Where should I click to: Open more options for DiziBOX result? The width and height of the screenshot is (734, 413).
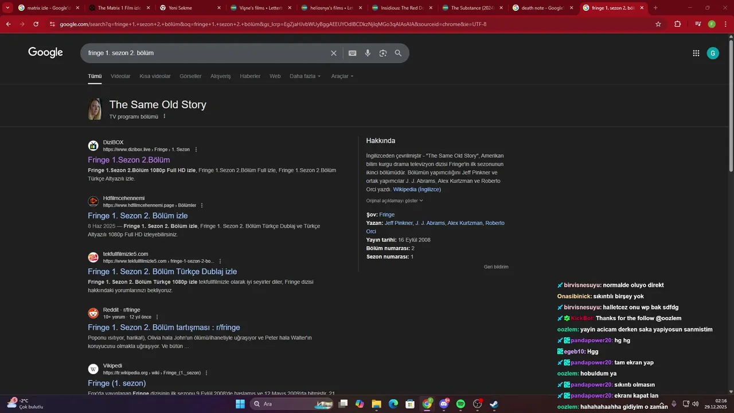click(x=196, y=150)
